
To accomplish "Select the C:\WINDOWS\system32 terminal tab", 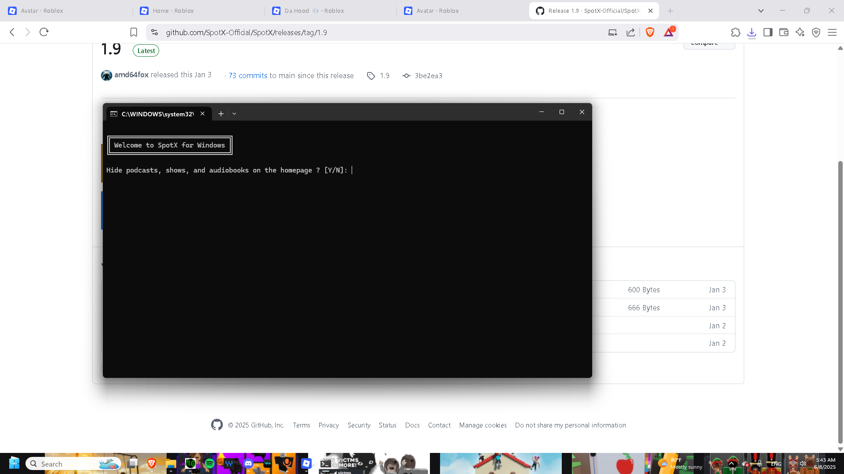I will [158, 114].
